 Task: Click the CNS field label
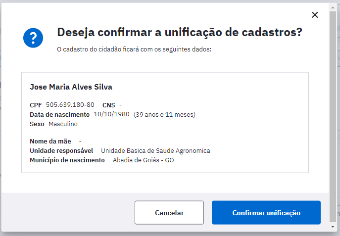109,105
